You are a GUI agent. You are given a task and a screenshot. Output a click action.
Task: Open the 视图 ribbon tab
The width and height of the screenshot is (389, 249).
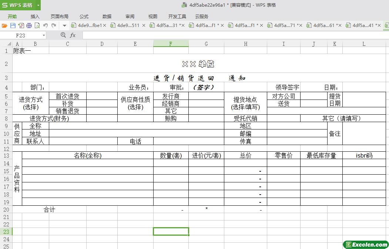(x=152, y=16)
